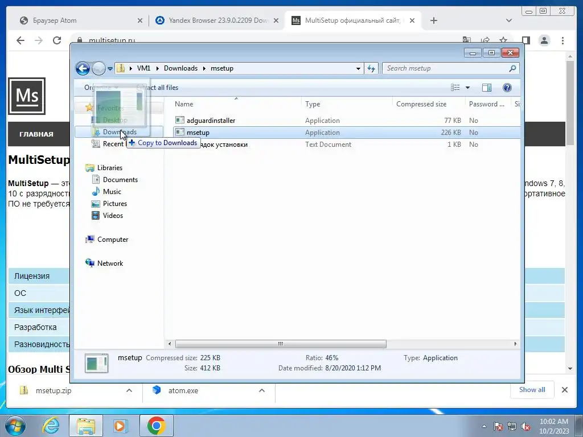Open the Documents library
The height and width of the screenshot is (437, 583).
tap(120, 179)
